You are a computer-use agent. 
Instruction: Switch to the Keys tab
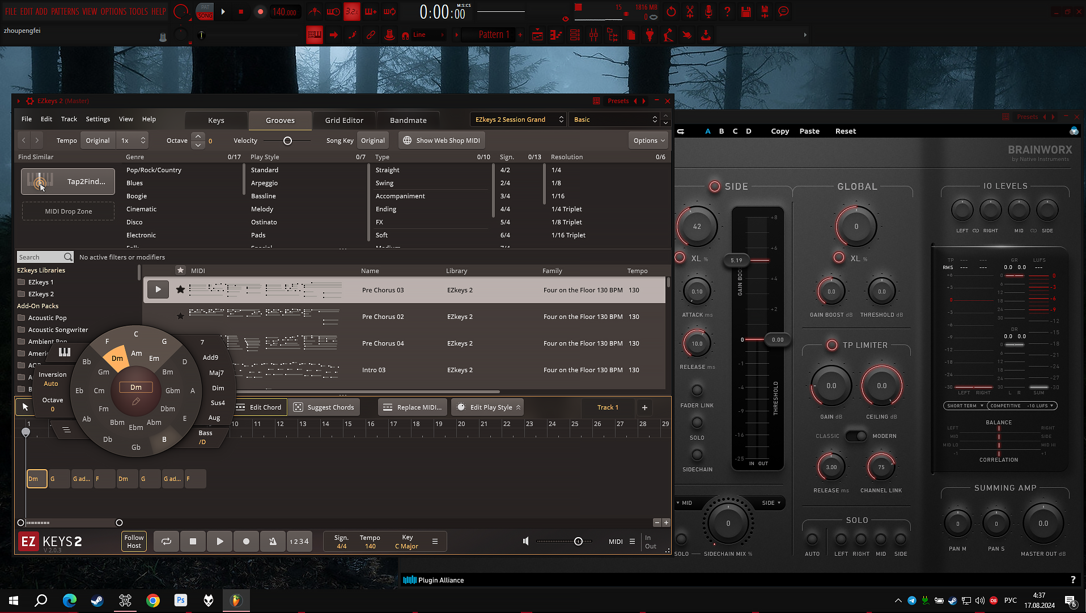tap(216, 120)
